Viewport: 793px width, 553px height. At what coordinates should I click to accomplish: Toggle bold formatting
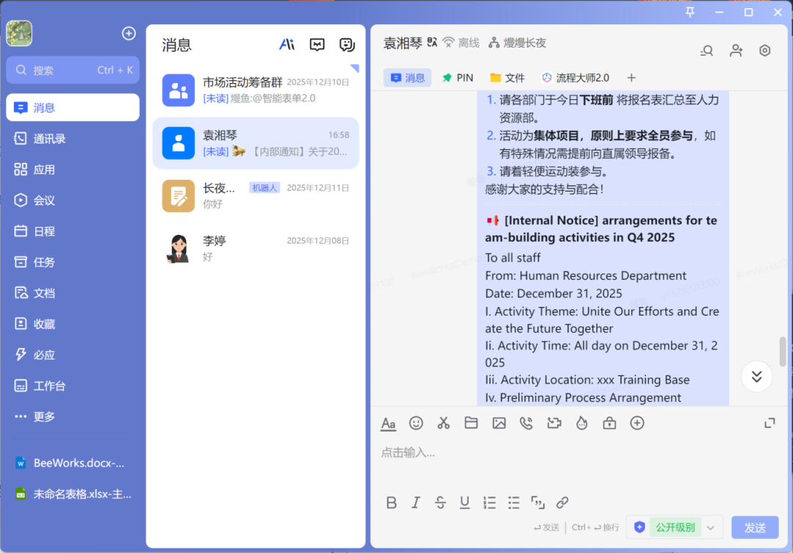(391, 502)
